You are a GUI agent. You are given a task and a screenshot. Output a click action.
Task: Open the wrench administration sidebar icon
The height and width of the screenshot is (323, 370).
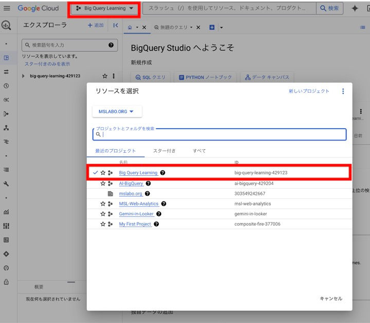click(6, 184)
